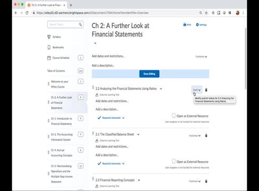Screen dimensions: 259x191
Task: Open the Bookmarks sidebar item
Action: click(56, 47)
